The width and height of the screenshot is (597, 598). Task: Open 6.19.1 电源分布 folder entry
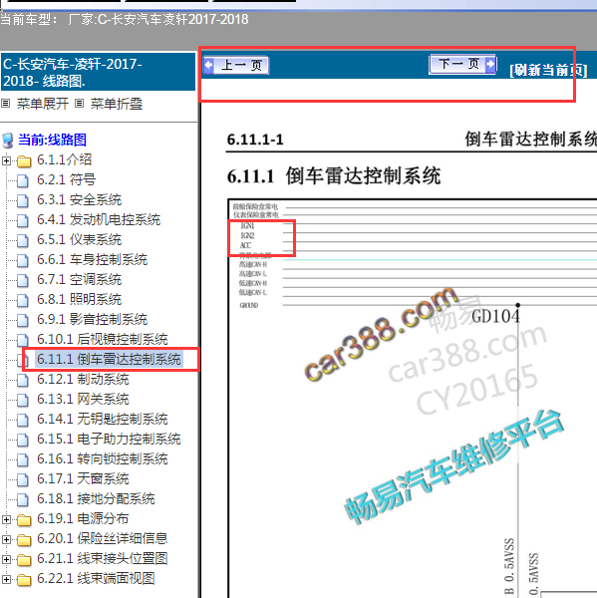pyautogui.click(x=83, y=518)
